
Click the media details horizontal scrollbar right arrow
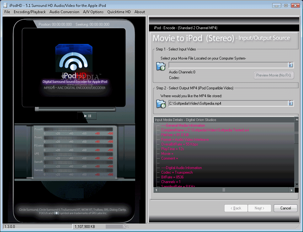pos(292,190)
